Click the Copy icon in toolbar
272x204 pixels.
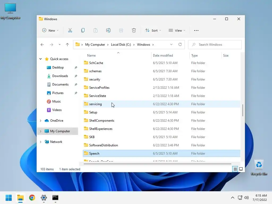coord(83,30)
